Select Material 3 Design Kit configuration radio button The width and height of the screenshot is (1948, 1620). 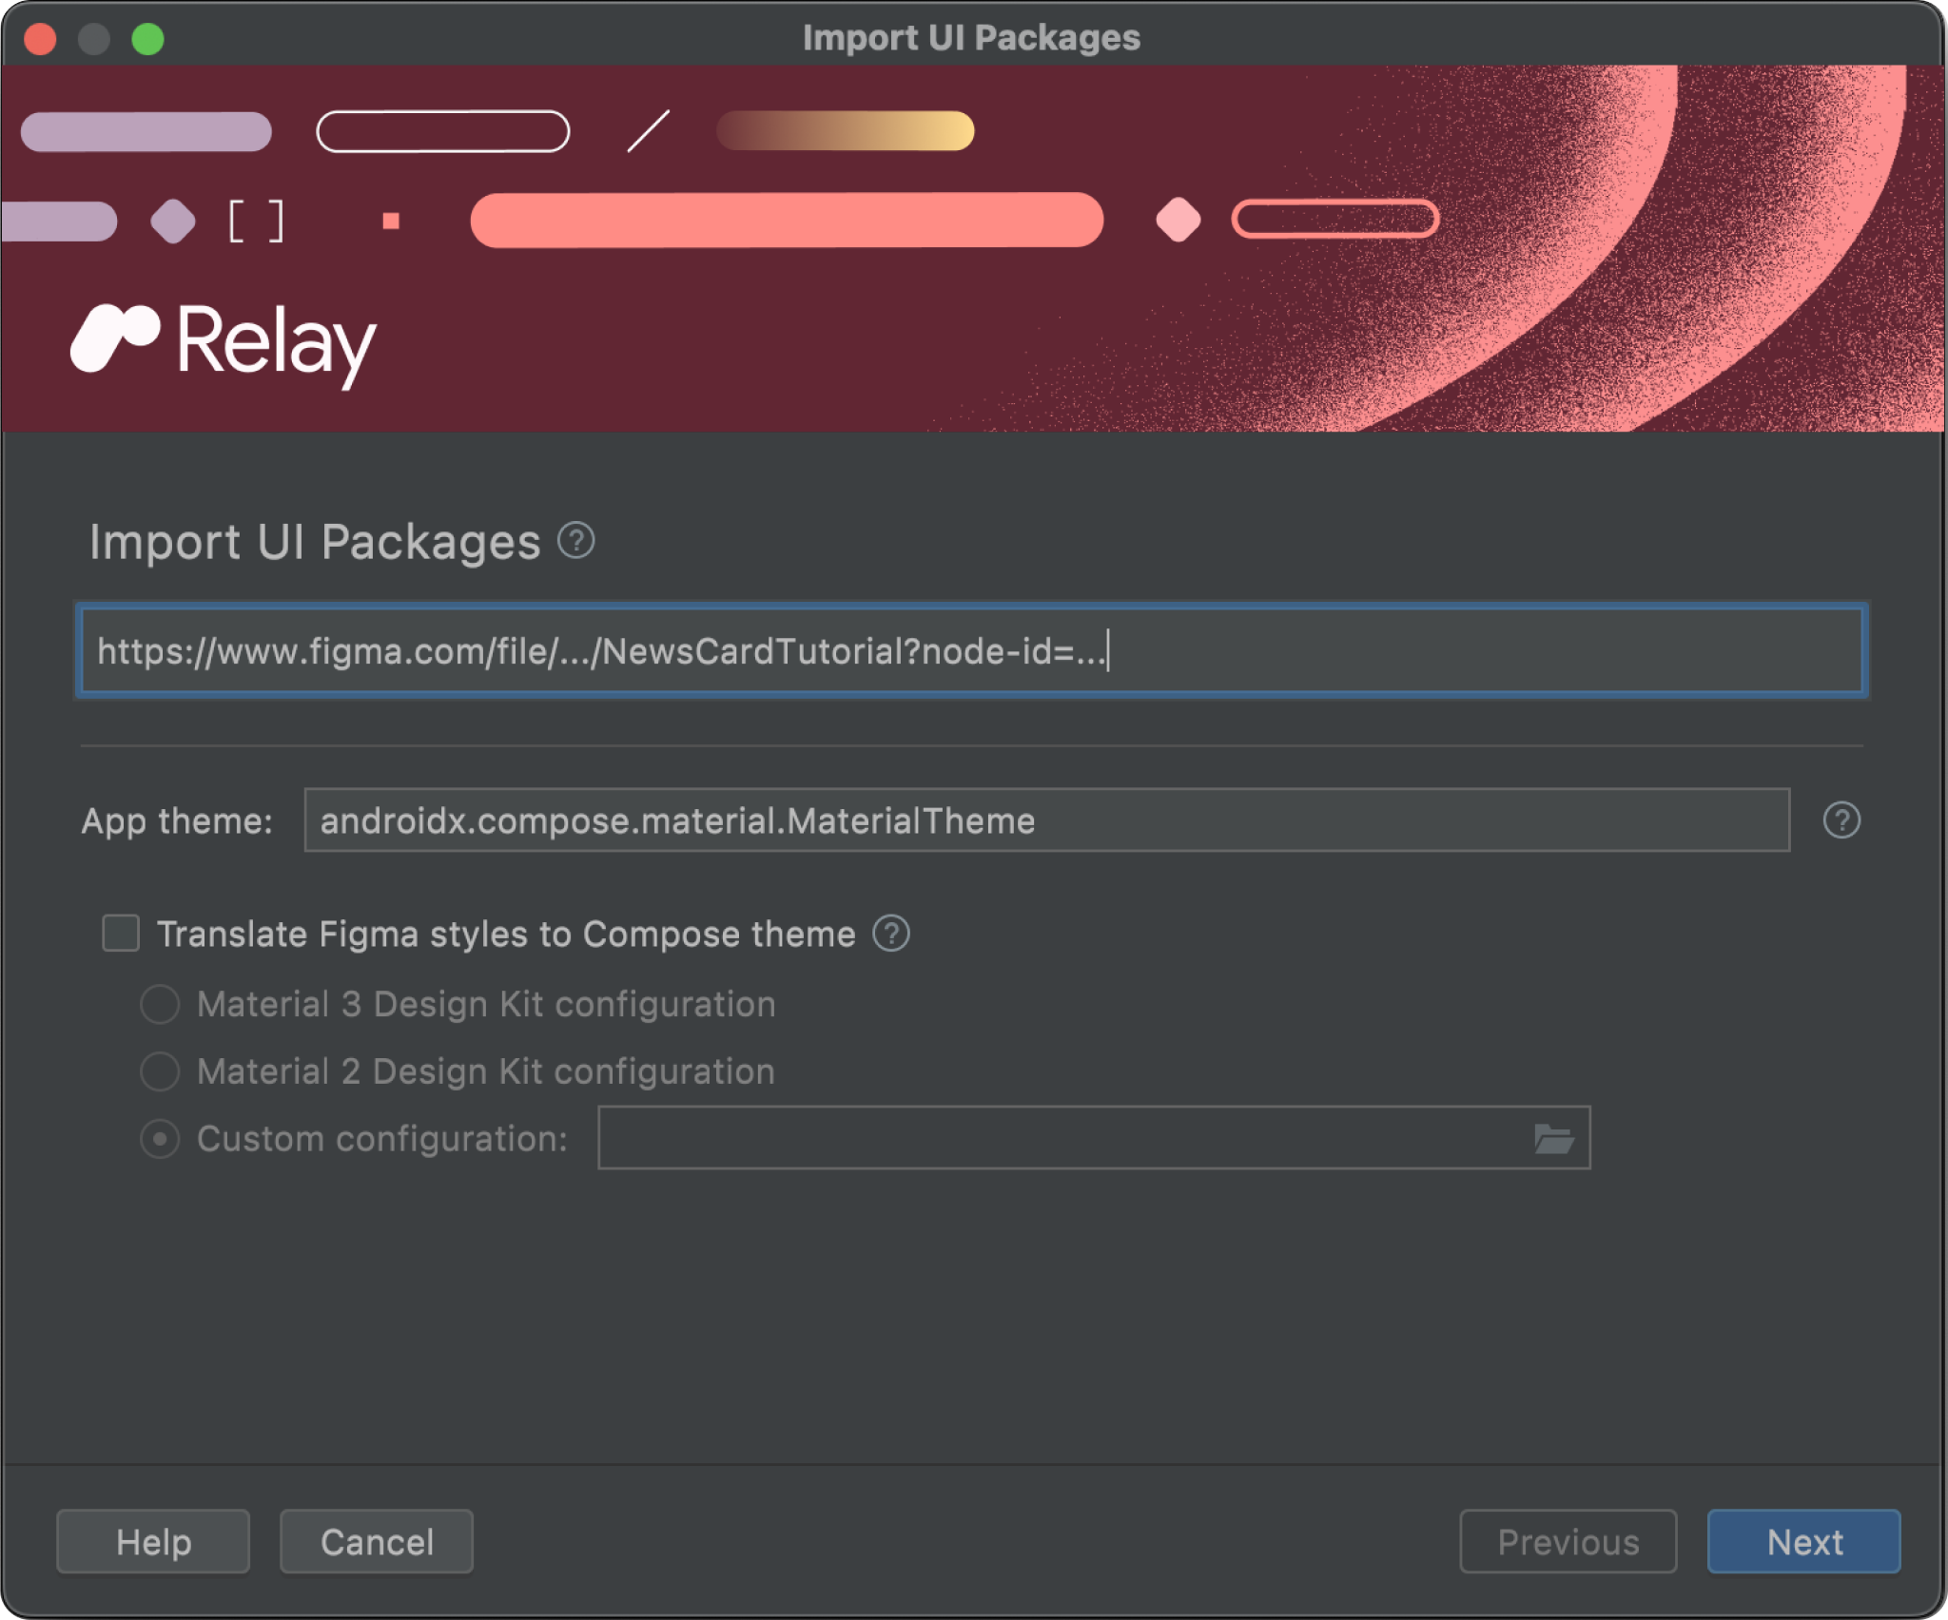coord(162,1002)
